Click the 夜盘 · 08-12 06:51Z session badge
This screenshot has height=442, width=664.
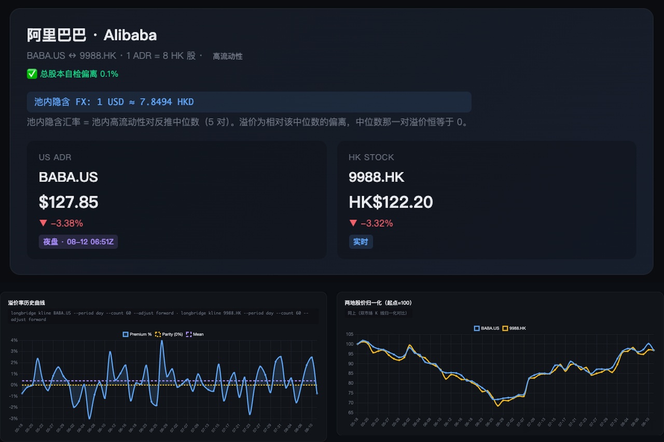[x=78, y=241]
